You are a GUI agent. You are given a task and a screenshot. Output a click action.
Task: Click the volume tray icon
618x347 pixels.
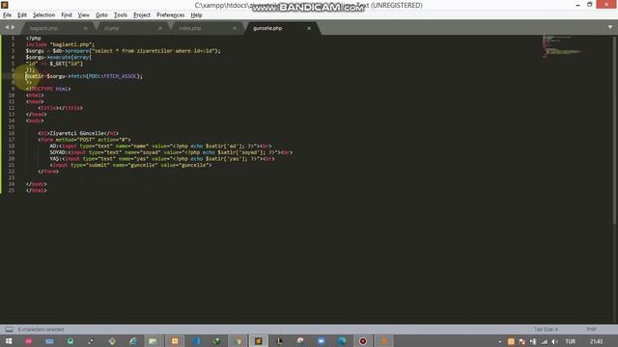pyautogui.click(x=554, y=341)
